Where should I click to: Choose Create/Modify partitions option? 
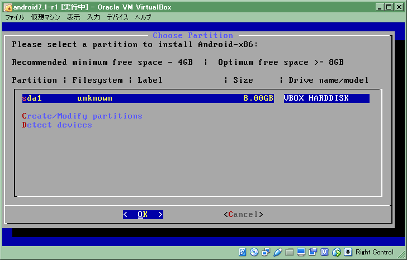coord(82,116)
